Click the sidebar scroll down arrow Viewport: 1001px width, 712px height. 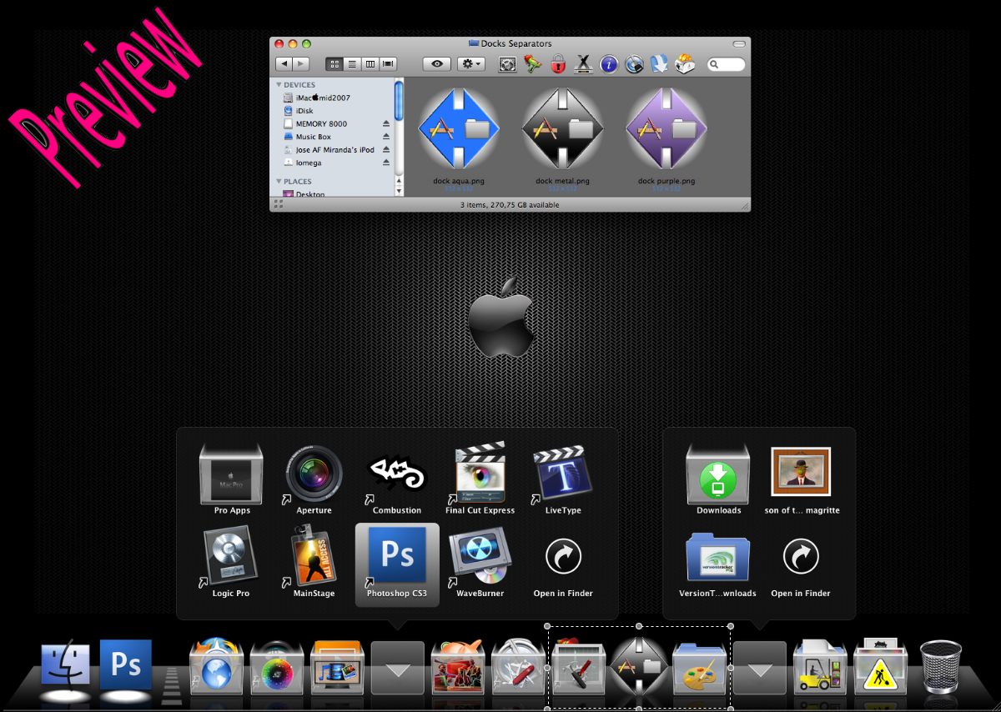[400, 191]
